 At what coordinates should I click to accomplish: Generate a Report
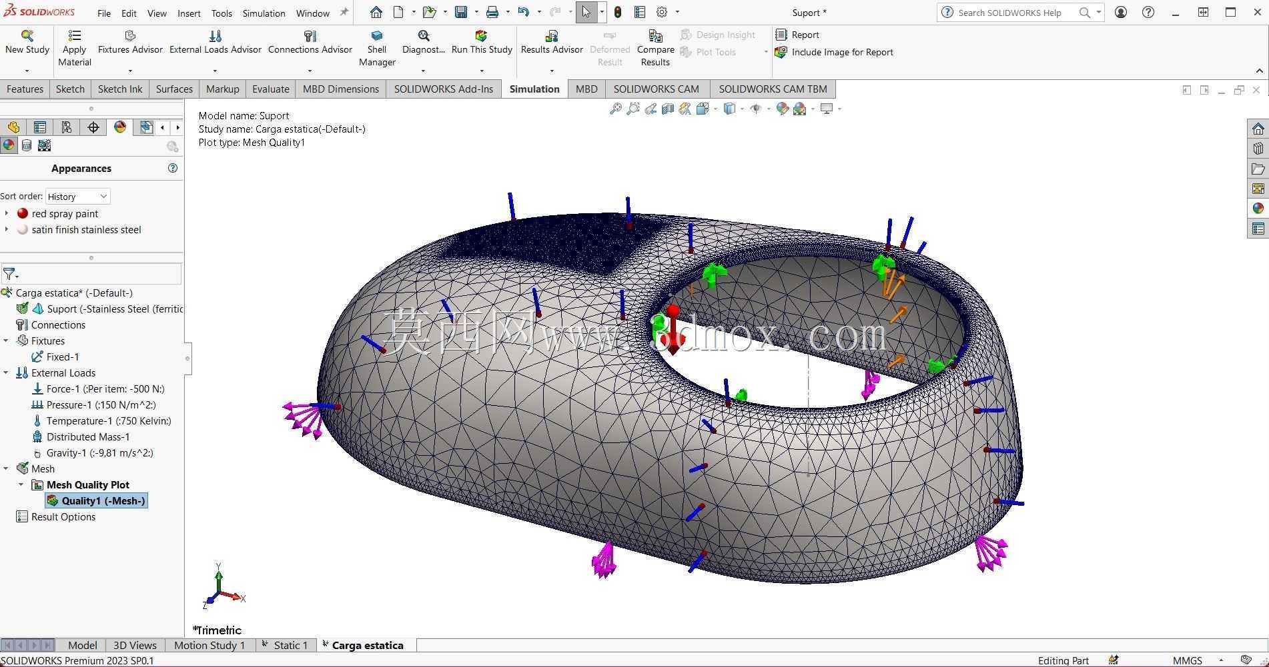point(798,35)
